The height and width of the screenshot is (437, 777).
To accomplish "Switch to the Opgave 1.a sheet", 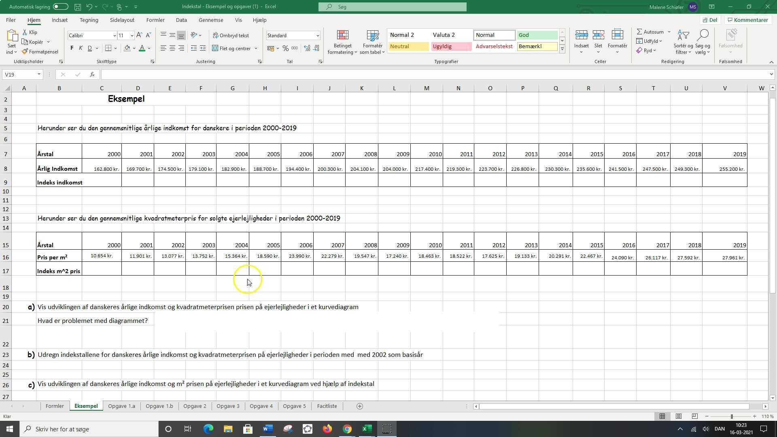I will click(x=121, y=406).
